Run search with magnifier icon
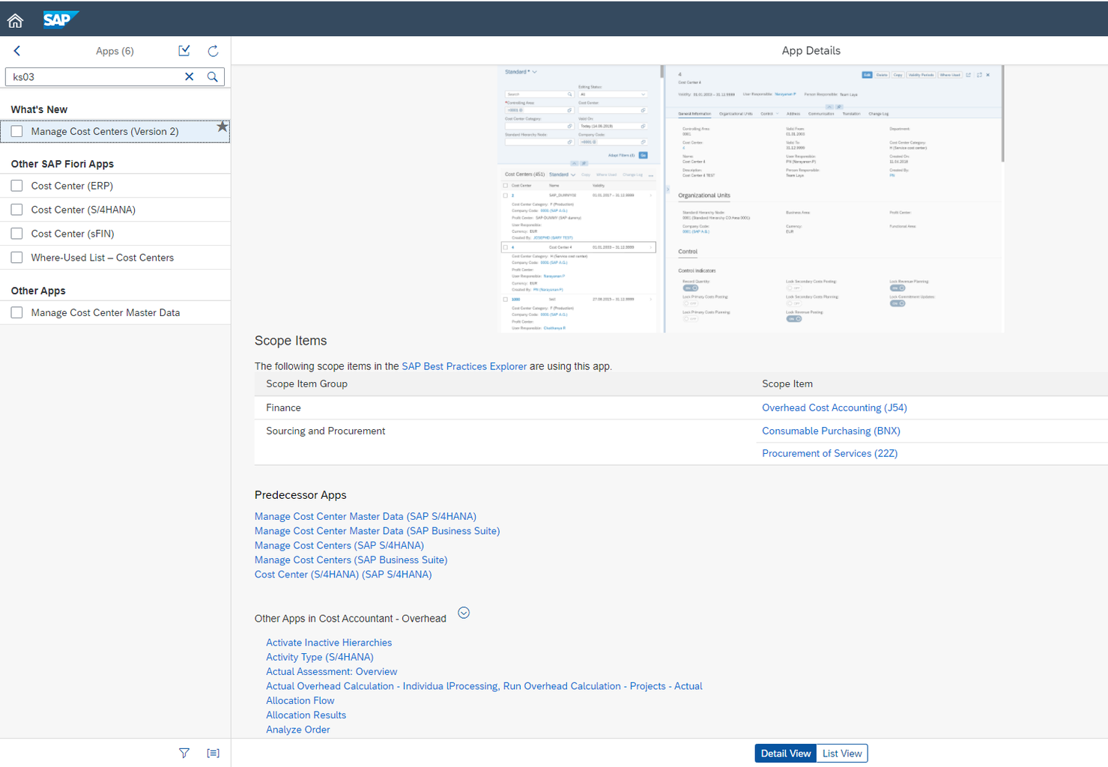The width and height of the screenshot is (1108, 767). 213,76
